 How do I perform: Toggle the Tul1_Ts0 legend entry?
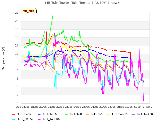[x=94, y=114]
